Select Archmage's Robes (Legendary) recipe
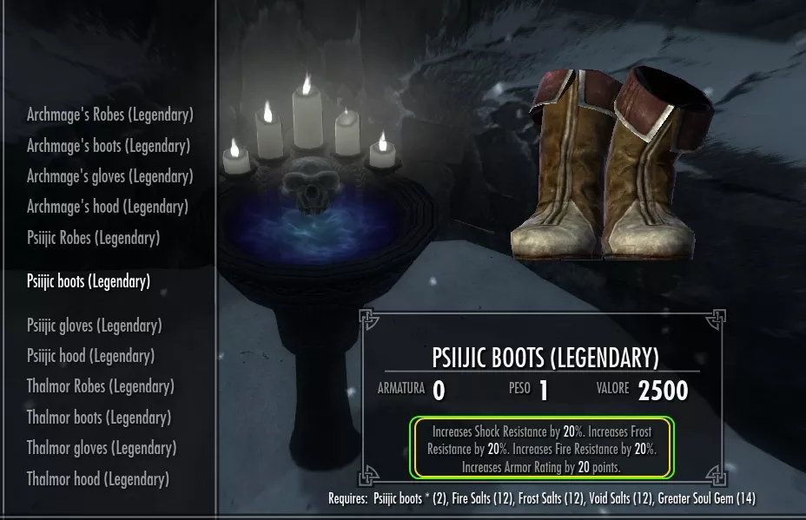This screenshot has width=806, height=520. pyautogui.click(x=110, y=115)
